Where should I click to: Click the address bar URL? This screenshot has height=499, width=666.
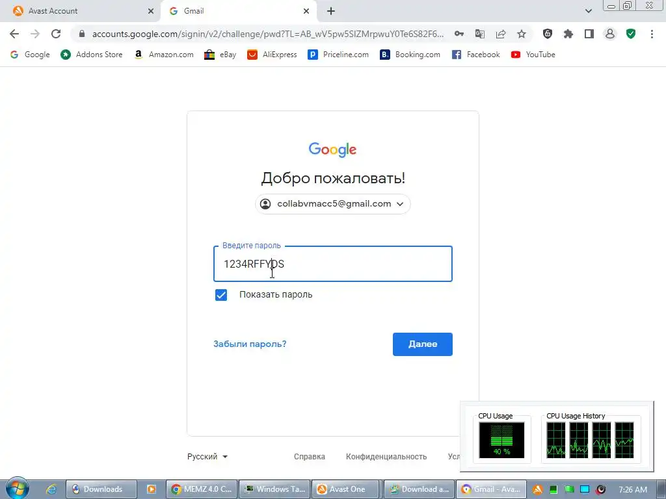coord(267,34)
